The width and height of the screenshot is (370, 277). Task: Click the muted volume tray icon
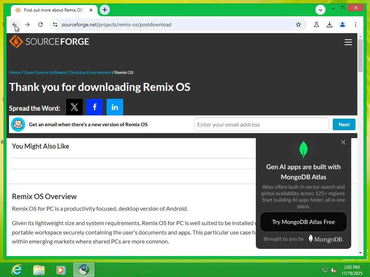coord(333,270)
